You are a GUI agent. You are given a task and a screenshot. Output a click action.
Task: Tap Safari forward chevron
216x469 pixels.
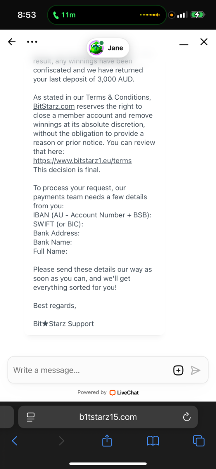[x=61, y=441]
